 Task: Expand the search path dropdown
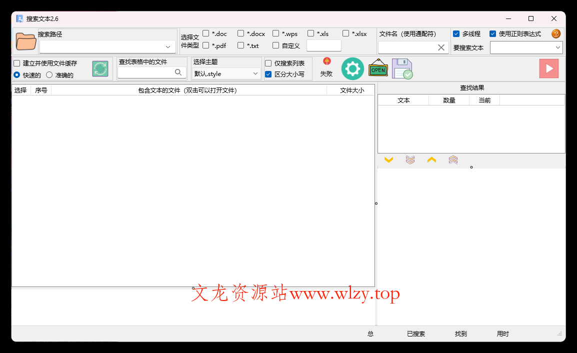[x=168, y=46]
